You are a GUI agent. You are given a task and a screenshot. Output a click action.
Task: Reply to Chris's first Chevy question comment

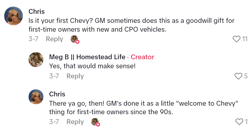coord(54,39)
